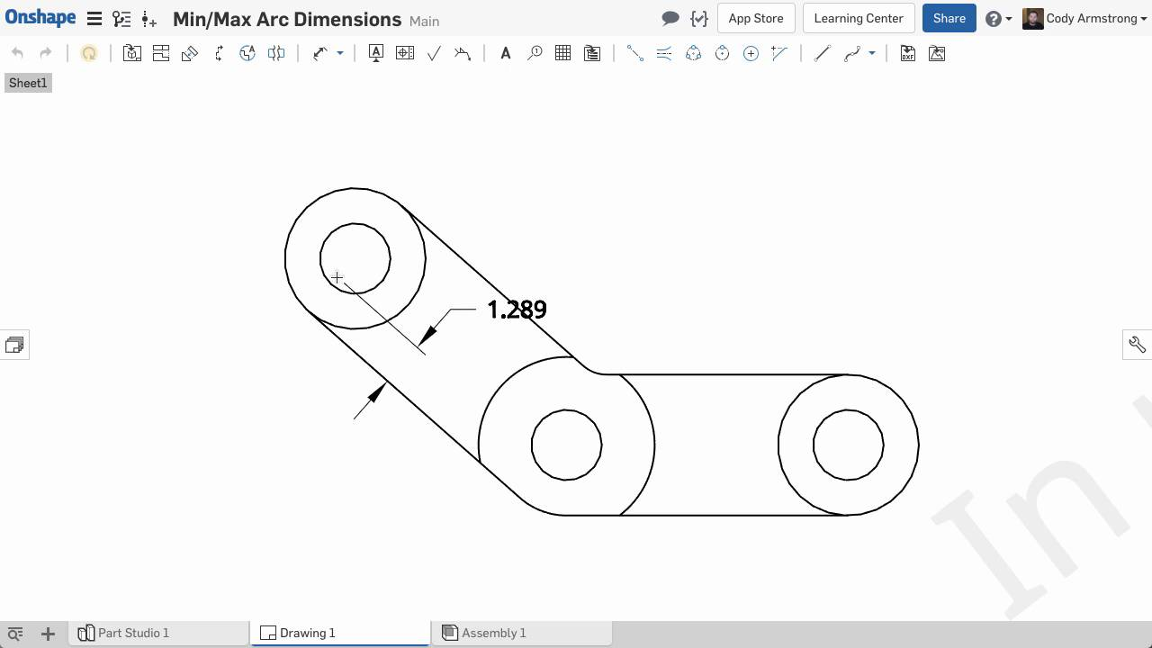Click the create version icon

click(149, 19)
